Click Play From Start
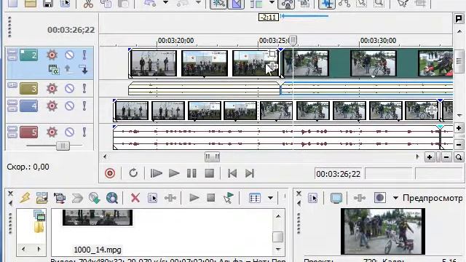 (x=156, y=173)
